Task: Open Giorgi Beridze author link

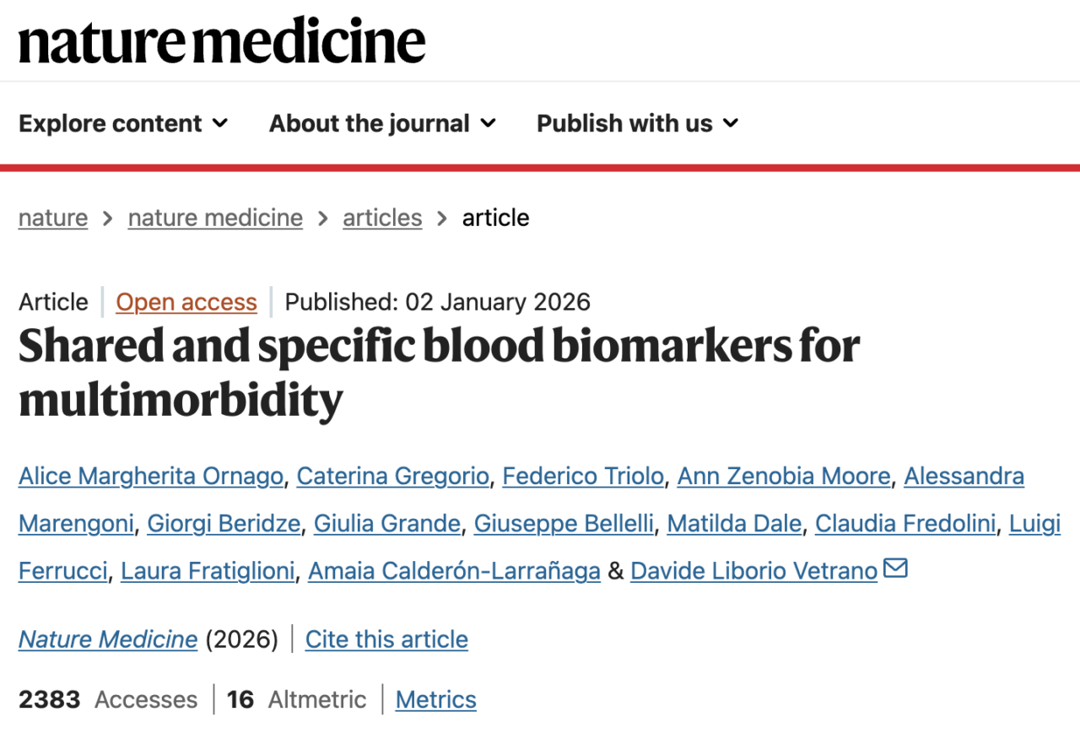Action: tap(224, 524)
